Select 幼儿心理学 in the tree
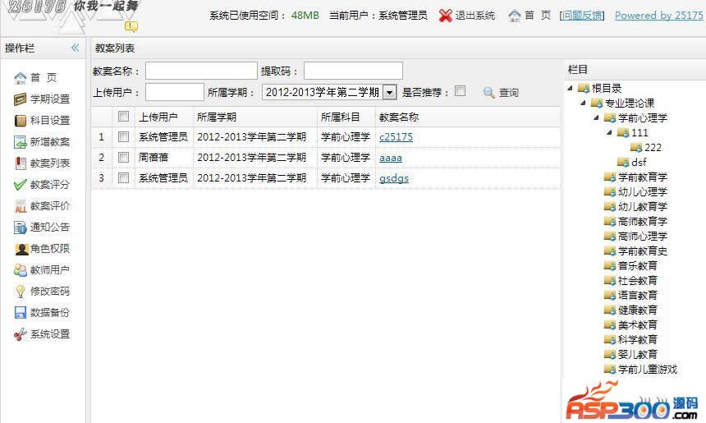706x423 pixels. 643,192
